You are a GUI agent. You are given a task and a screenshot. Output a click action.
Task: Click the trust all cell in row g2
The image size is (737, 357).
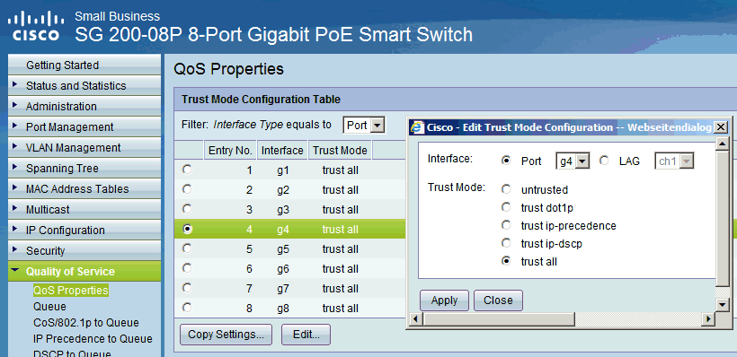340,190
